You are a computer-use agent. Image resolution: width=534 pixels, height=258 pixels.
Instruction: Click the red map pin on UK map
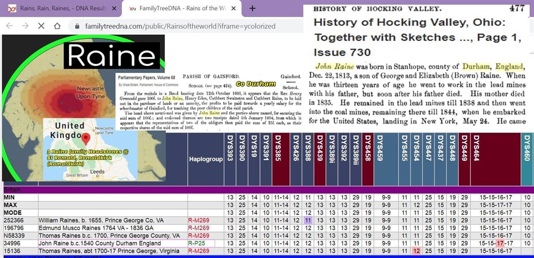(86, 139)
